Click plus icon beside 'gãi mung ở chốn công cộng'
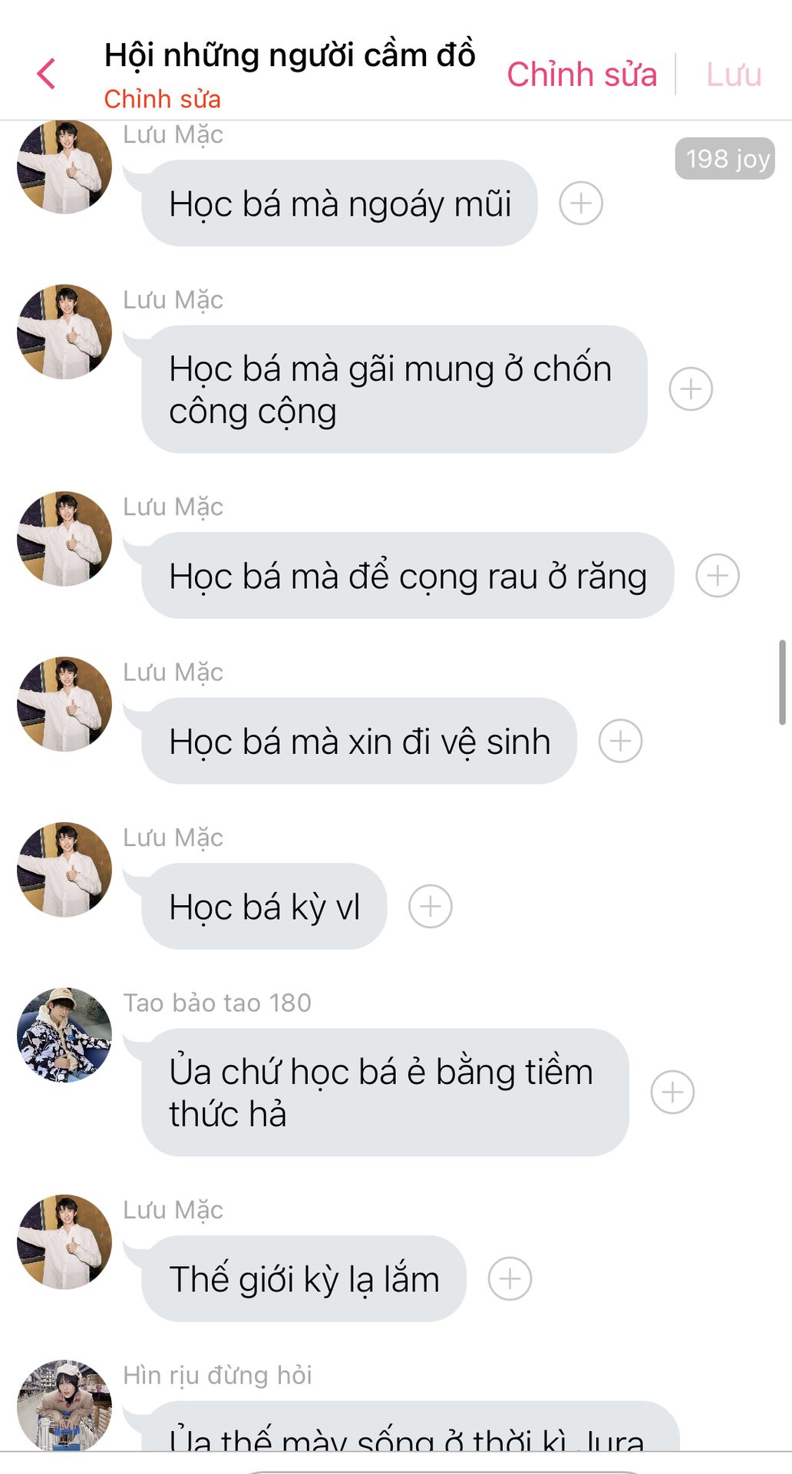Image resolution: width=792 pixels, height=1474 pixels. coord(691,389)
